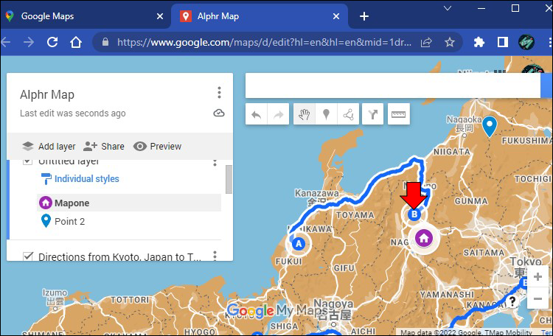Open the Alphr Map three-dot menu
553x336 pixels.
click(x=220, y=93)
